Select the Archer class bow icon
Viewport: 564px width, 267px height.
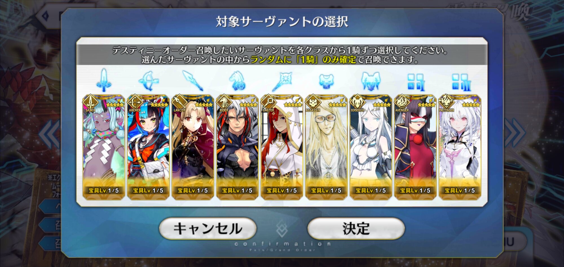click(148, 81)
